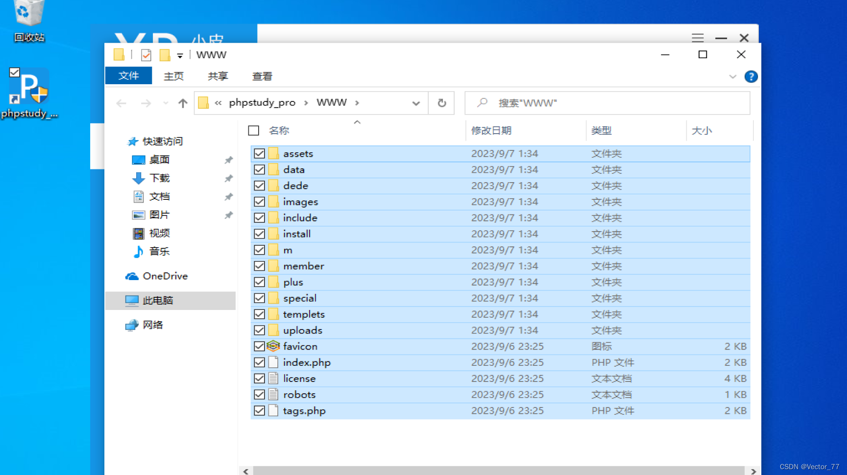The image size is (847, 475).
Task: Open the 查看 ribbon tab
Action: tap(262, 76)
